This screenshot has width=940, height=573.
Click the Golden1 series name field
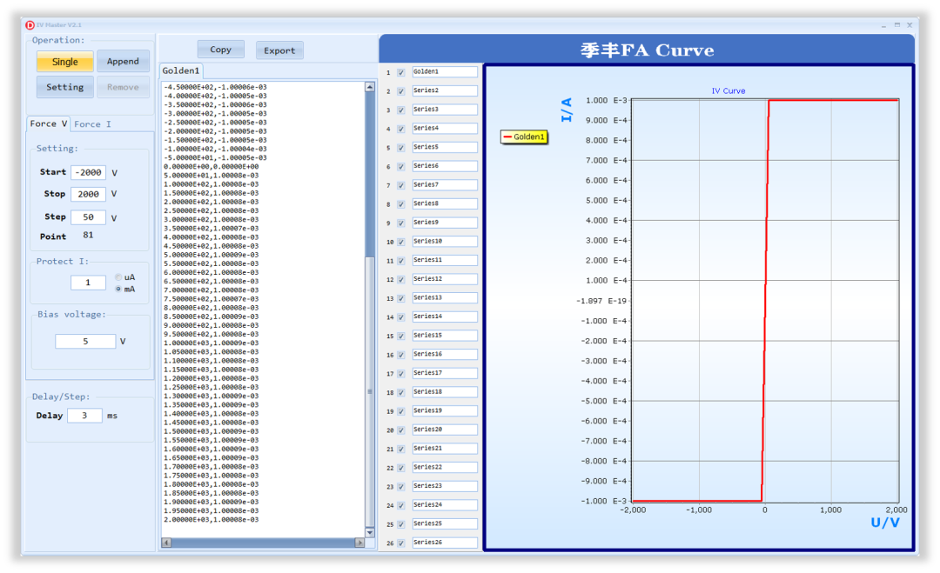[445, 72]
